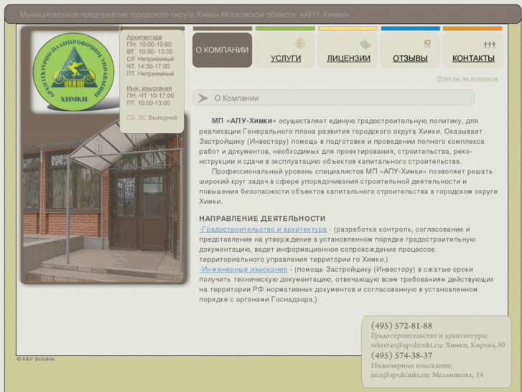
Task: Click the СБ.,ВС Выходной schedule line
Action: 152,117
